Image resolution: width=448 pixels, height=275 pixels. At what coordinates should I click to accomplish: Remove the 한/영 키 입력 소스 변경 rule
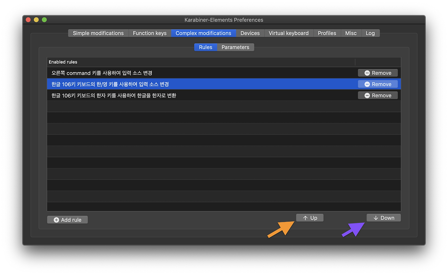pyautogui.click(x=378, y=84)
